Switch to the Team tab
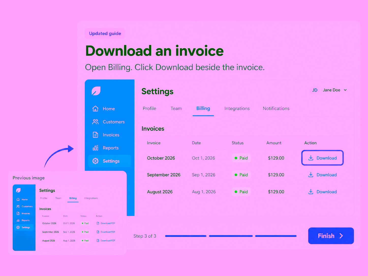368x276 pixels. pos(176,109)
